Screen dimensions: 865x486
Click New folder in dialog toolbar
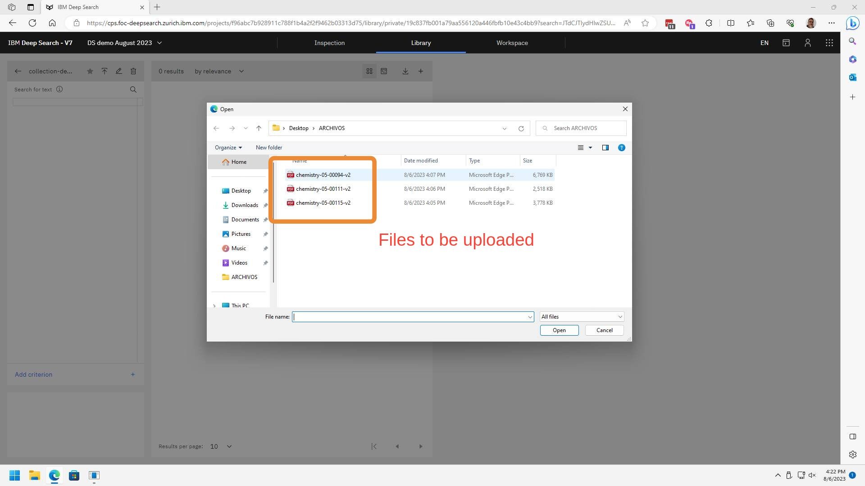(269, 148)
